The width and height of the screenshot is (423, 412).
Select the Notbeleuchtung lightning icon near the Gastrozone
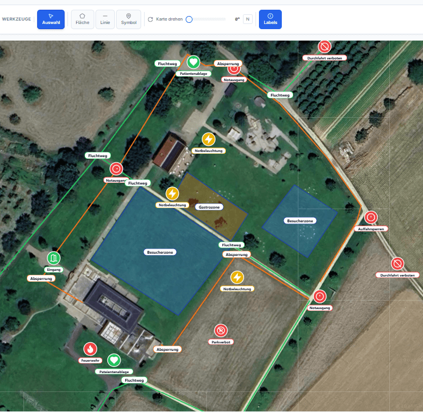(x=172, y=193)
